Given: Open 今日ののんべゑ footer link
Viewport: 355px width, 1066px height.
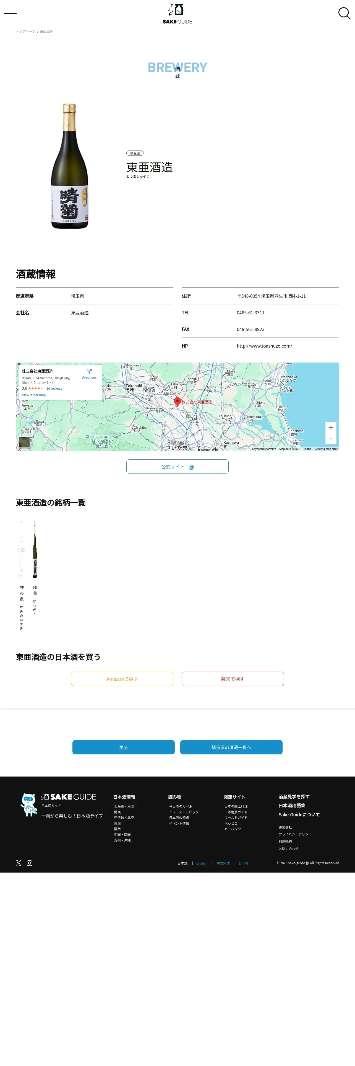Looking at the screenshot, I should point(181,806).
